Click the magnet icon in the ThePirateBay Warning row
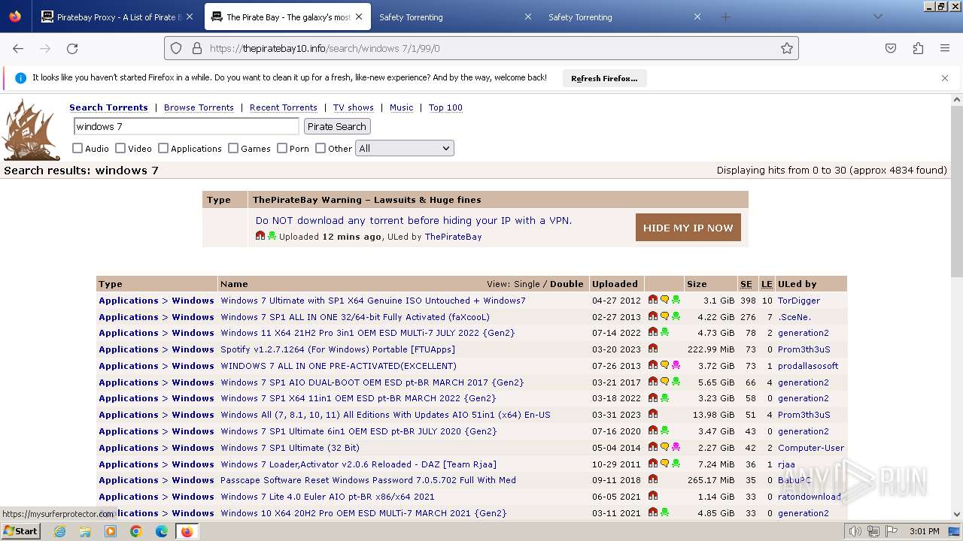 click(x=260, y=236)
